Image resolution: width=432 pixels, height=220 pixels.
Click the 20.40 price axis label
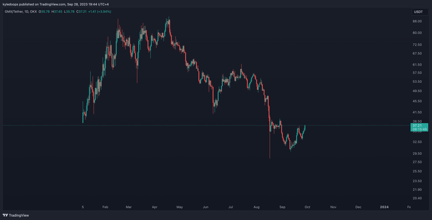(x=417, y=198)
